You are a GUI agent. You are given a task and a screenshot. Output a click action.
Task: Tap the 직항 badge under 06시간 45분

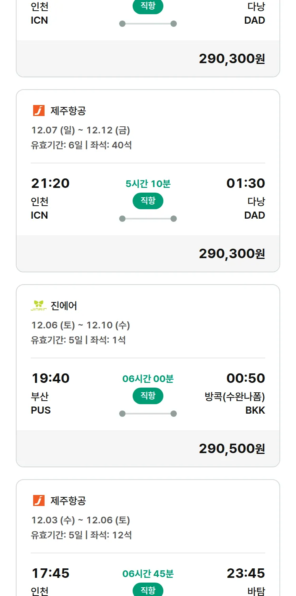[x=148, y=590]
